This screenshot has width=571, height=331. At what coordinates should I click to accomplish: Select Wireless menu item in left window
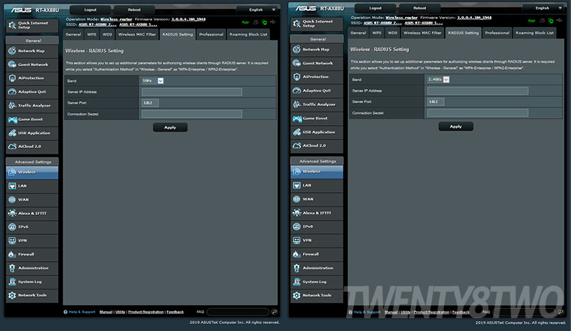click(32, 172)
